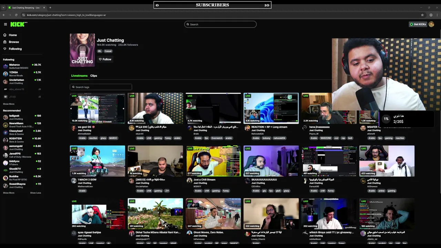The image size is (441, 248).
Task: Click the Search tags input field
Action: point(101,87)
